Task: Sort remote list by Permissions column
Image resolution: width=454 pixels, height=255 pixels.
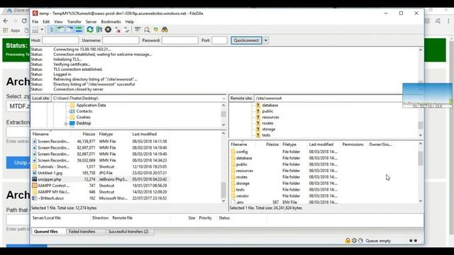Action: [353, 144]
